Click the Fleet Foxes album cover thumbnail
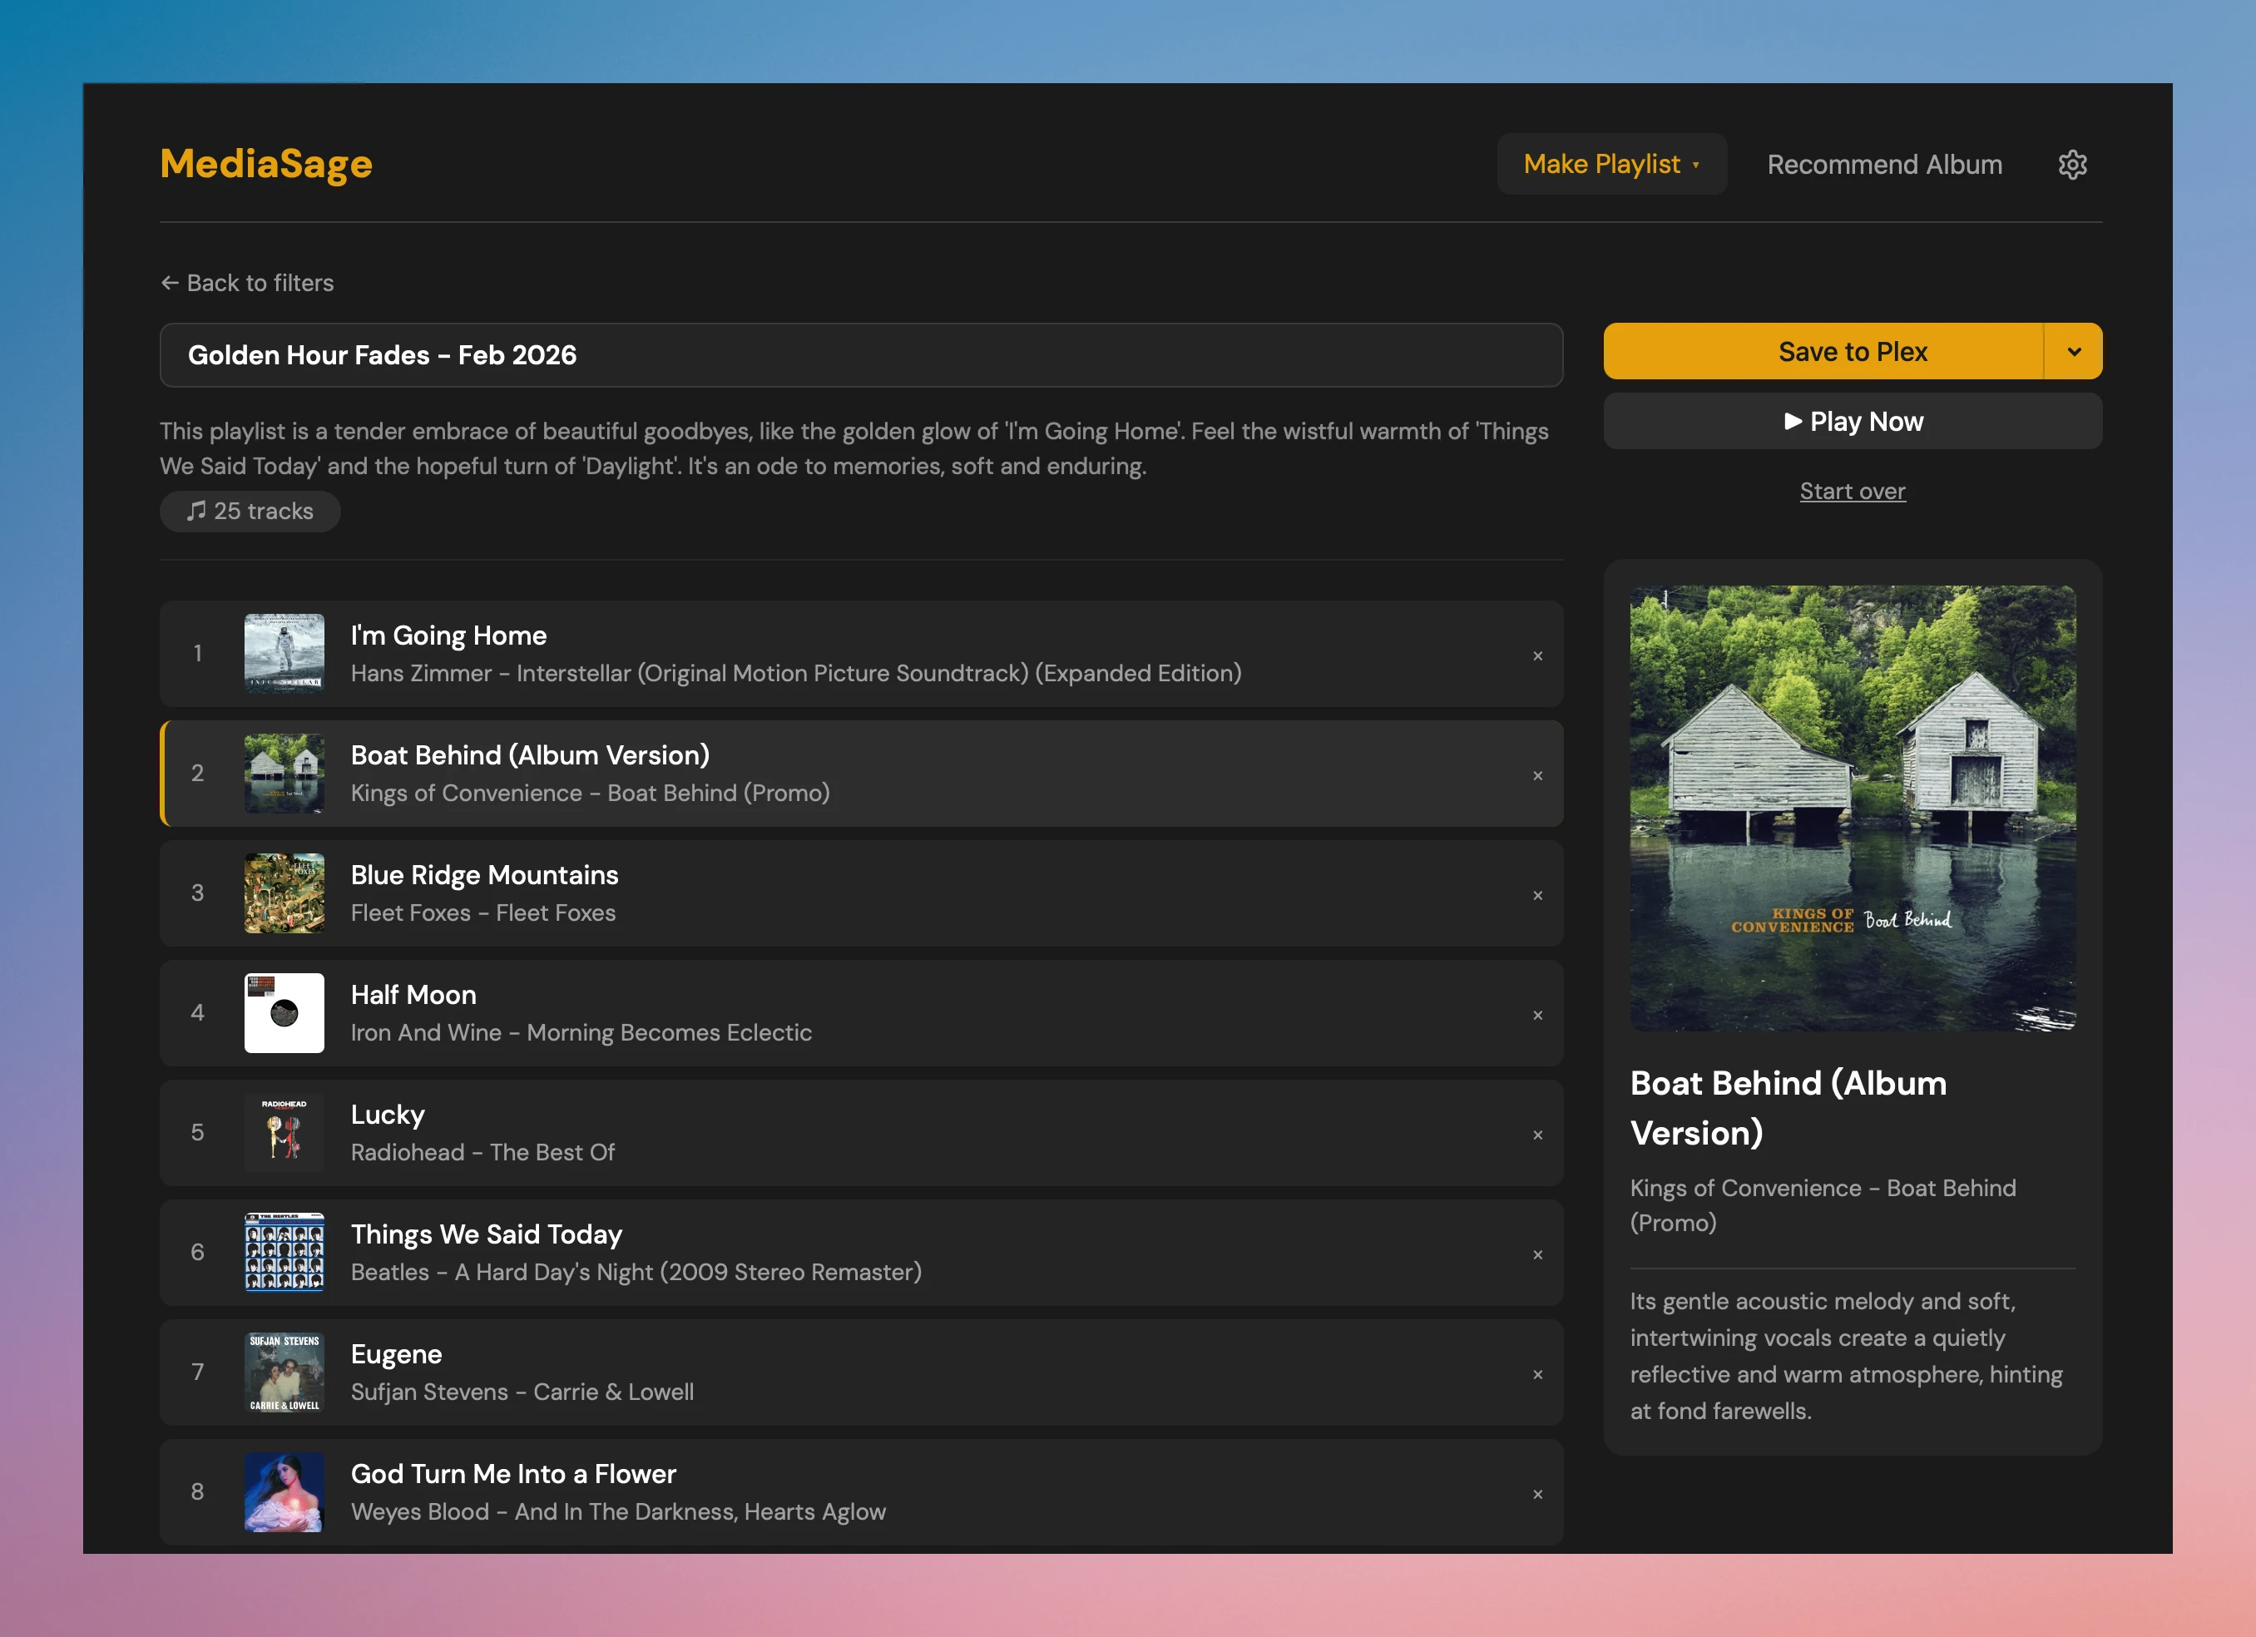Image resolution: width=2256 pixels, height=1637 pixels. 284,893
